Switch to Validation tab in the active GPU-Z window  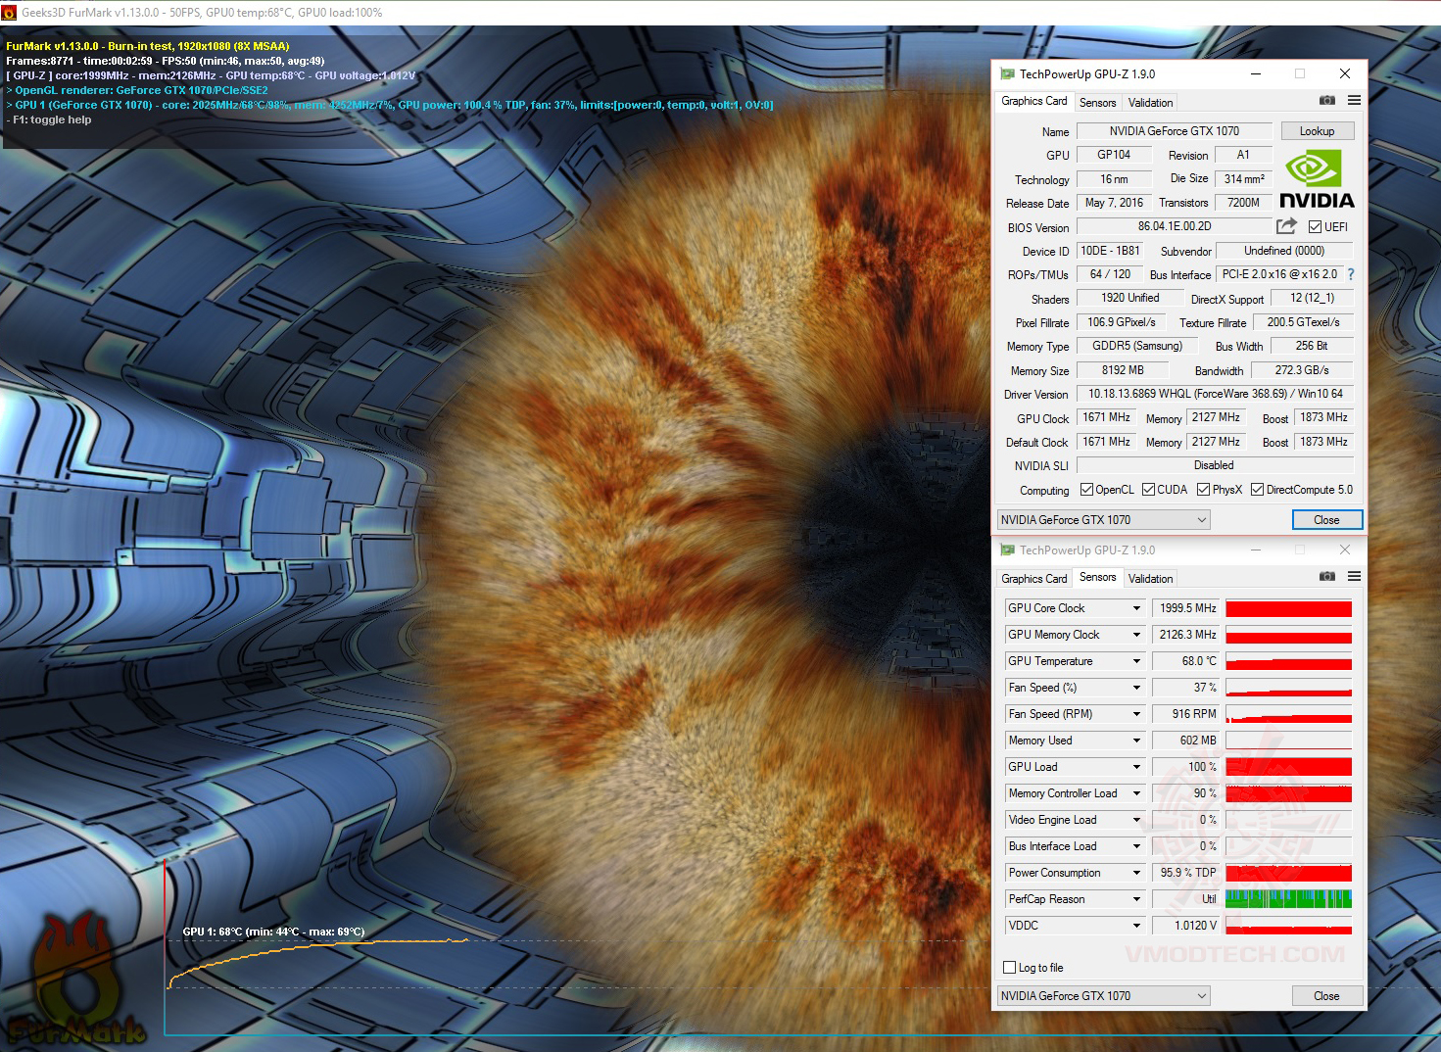[1150, 103]
